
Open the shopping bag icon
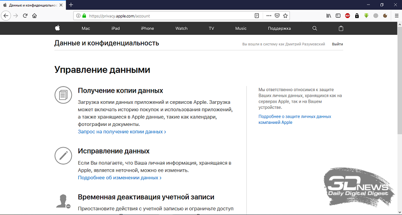pos(341,28)
